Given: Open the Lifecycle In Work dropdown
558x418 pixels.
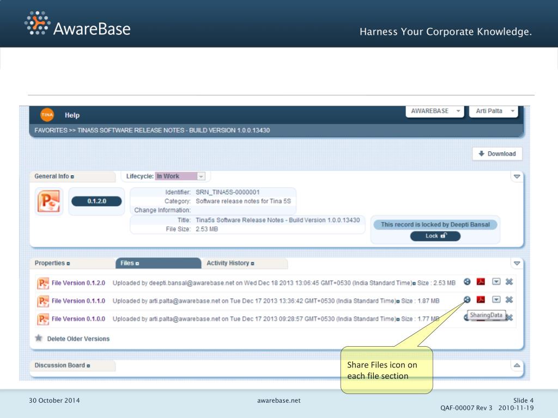Looking at the screenshot, I should pyautogui.click(x=180, y=176).
